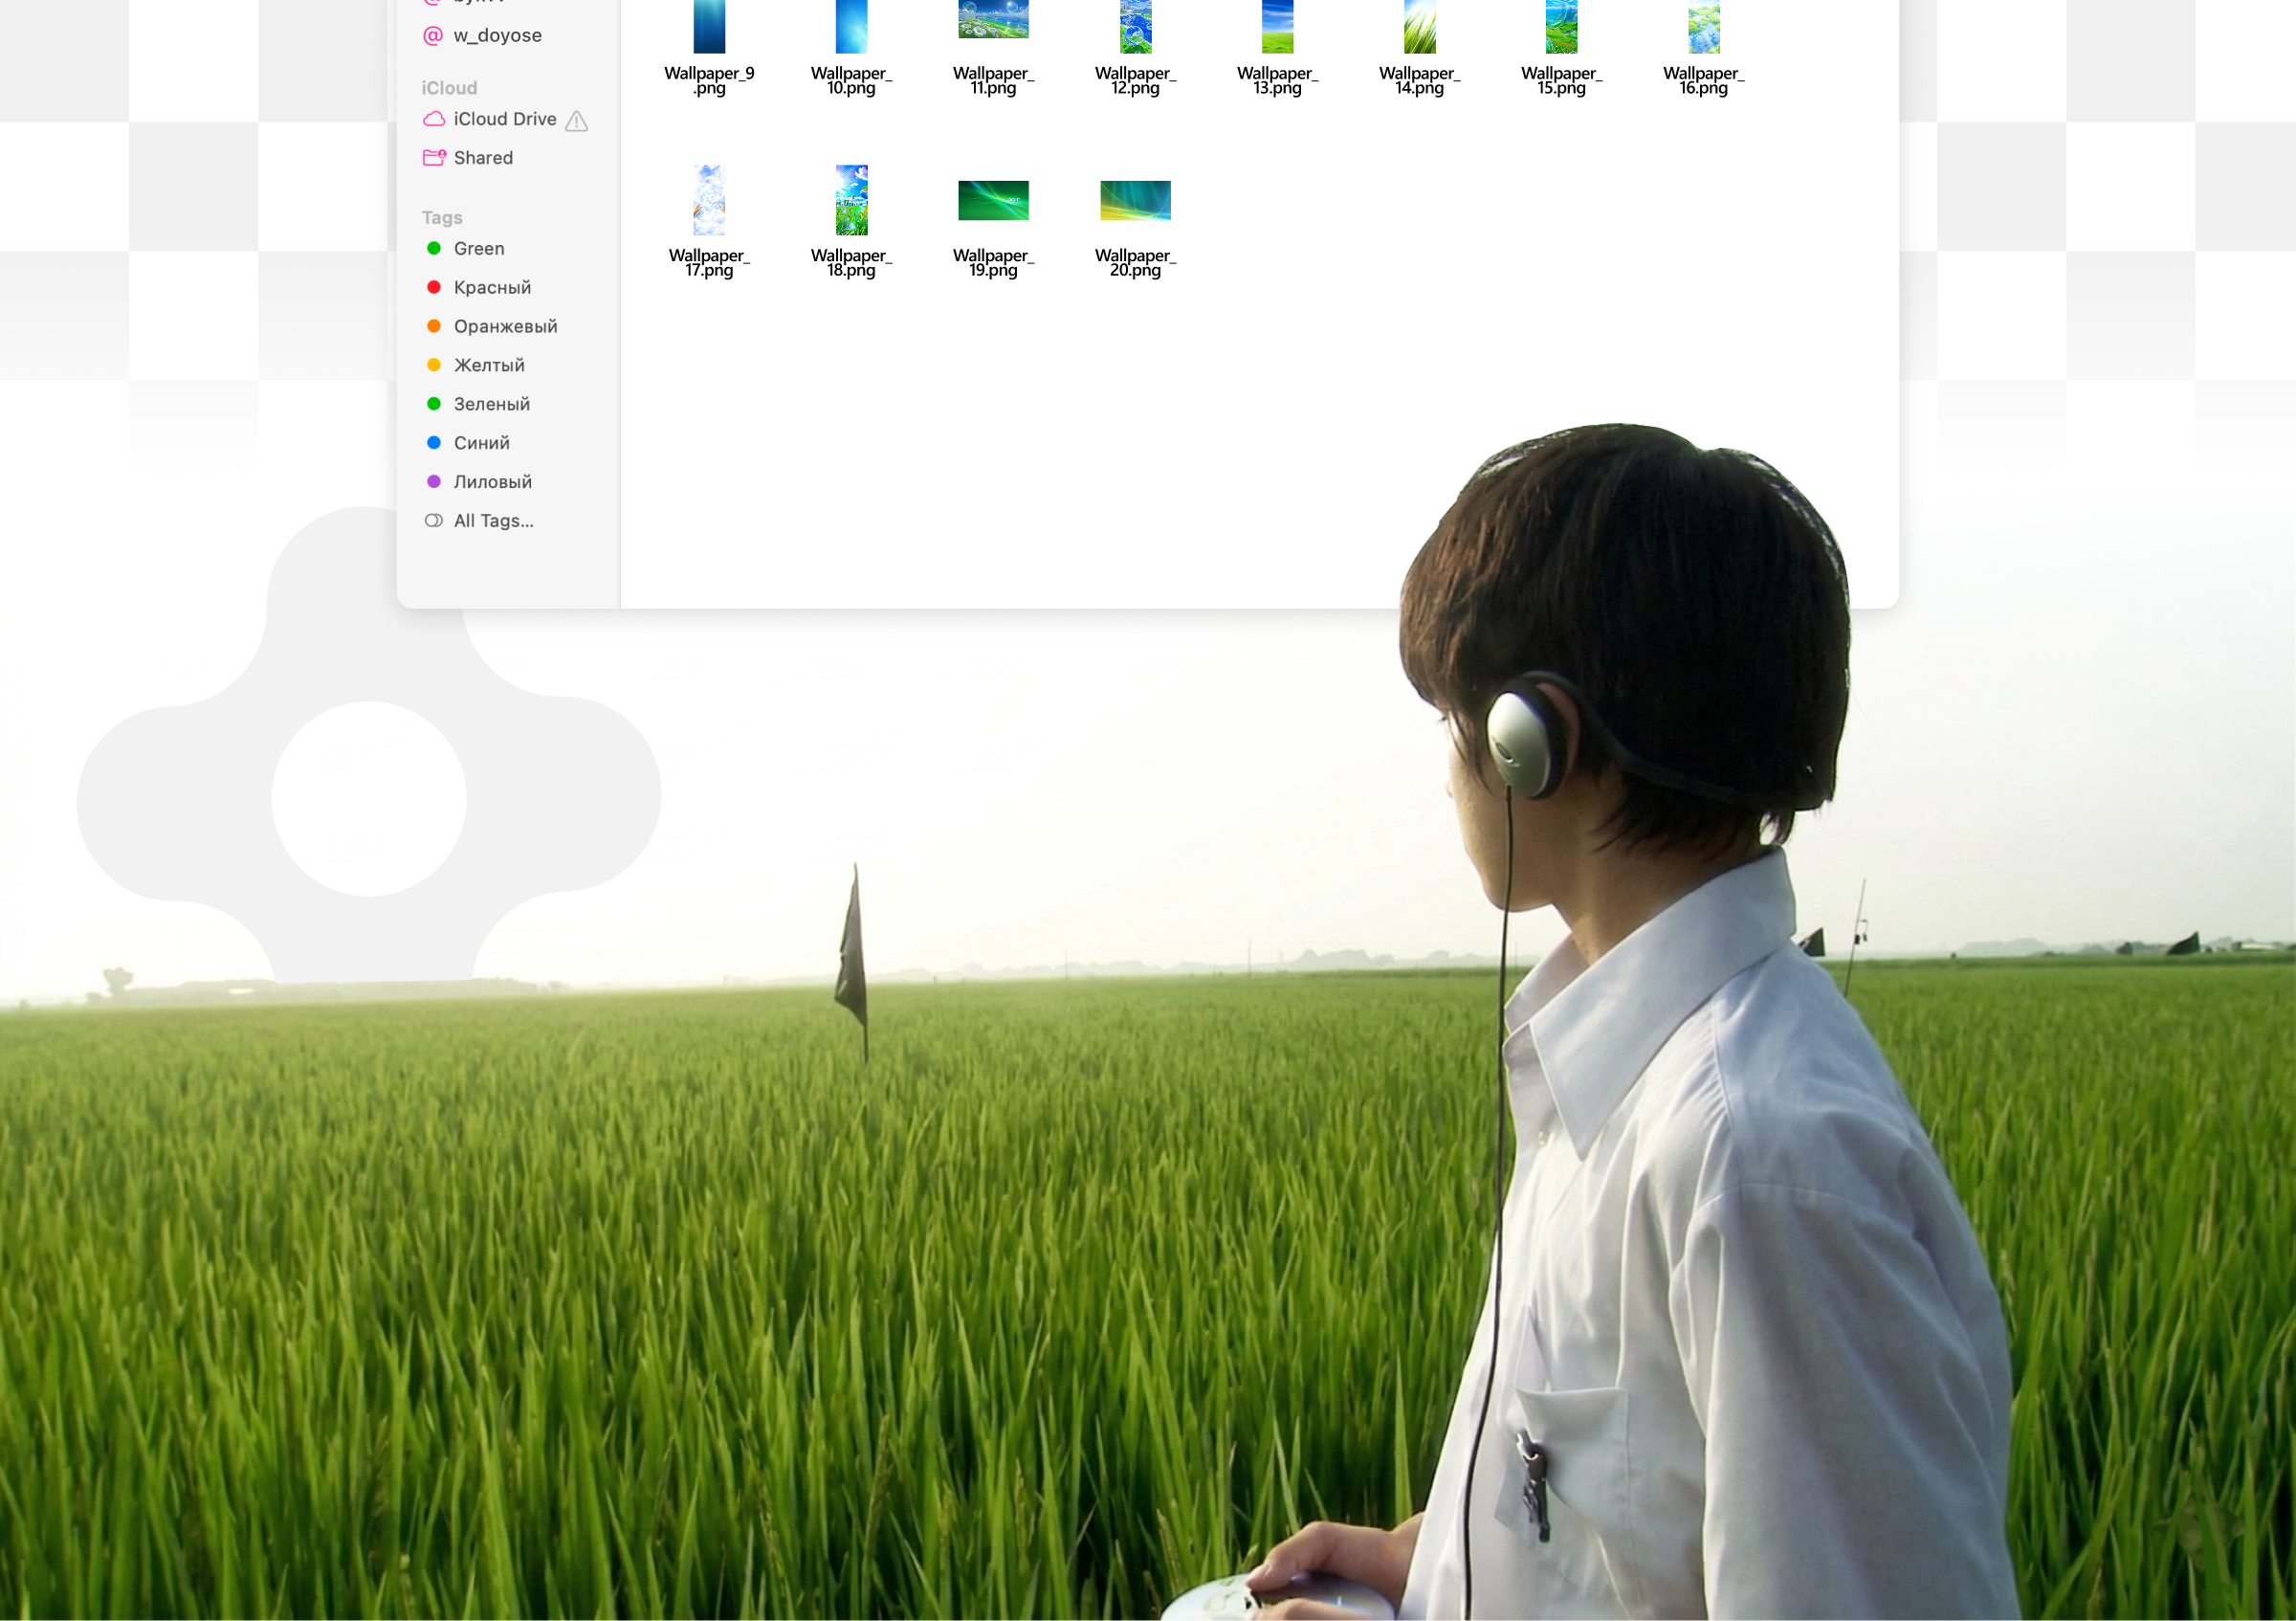Click the iCloud Drive cloud icon
This screenshot has height=1621, width=2296.
[x=434, y=119]
